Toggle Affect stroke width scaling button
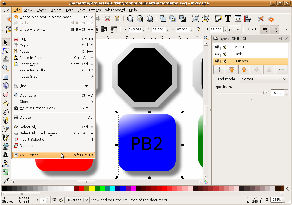Screen dimensions: 292x205 coord(265,29)
